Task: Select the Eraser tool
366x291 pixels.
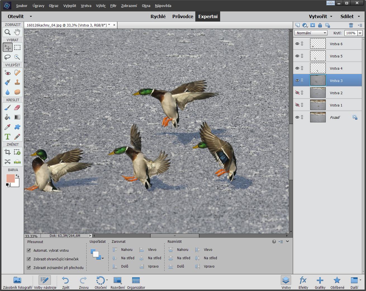Action: pyautogui.click(x=17, y=108)
